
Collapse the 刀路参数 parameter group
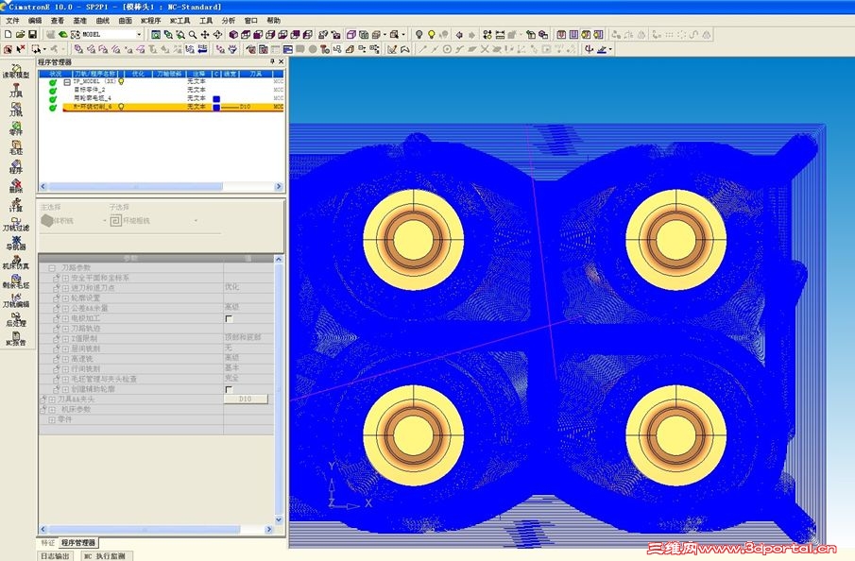point(52,268)
